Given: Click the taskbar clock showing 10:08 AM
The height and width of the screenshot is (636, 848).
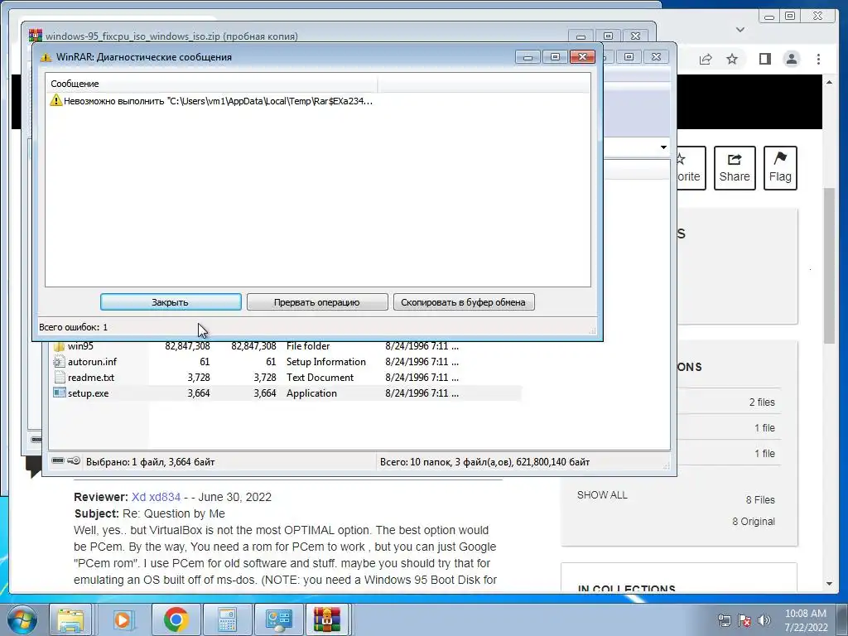Looking at the screenshot, I should tap(806, 620).
